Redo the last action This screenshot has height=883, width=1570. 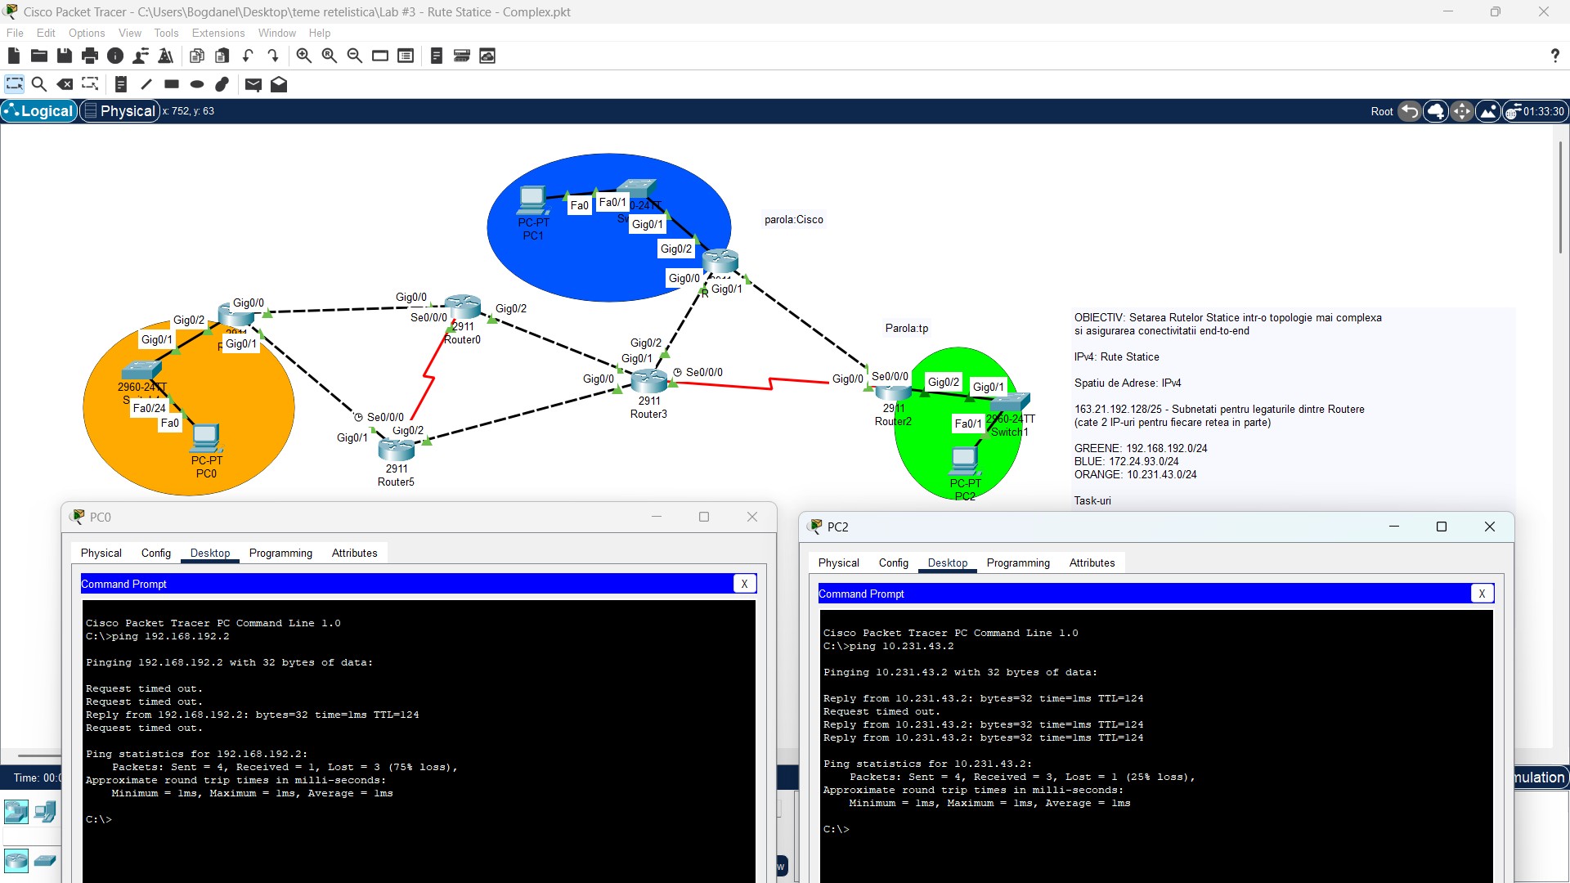pyautogui.click(x=273, y=56)
